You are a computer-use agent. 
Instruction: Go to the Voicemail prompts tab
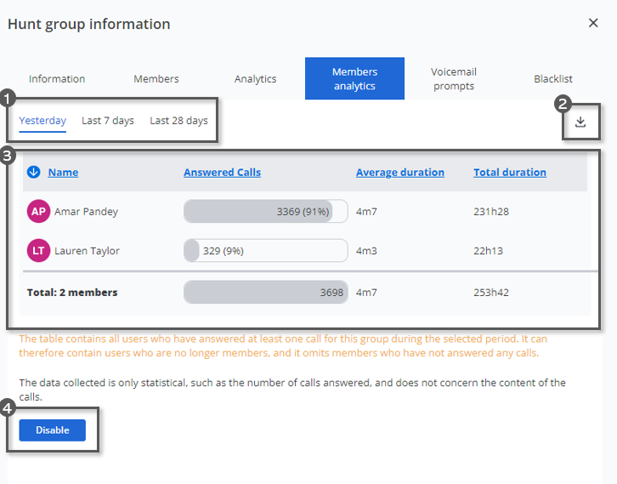tap(453, 79)
